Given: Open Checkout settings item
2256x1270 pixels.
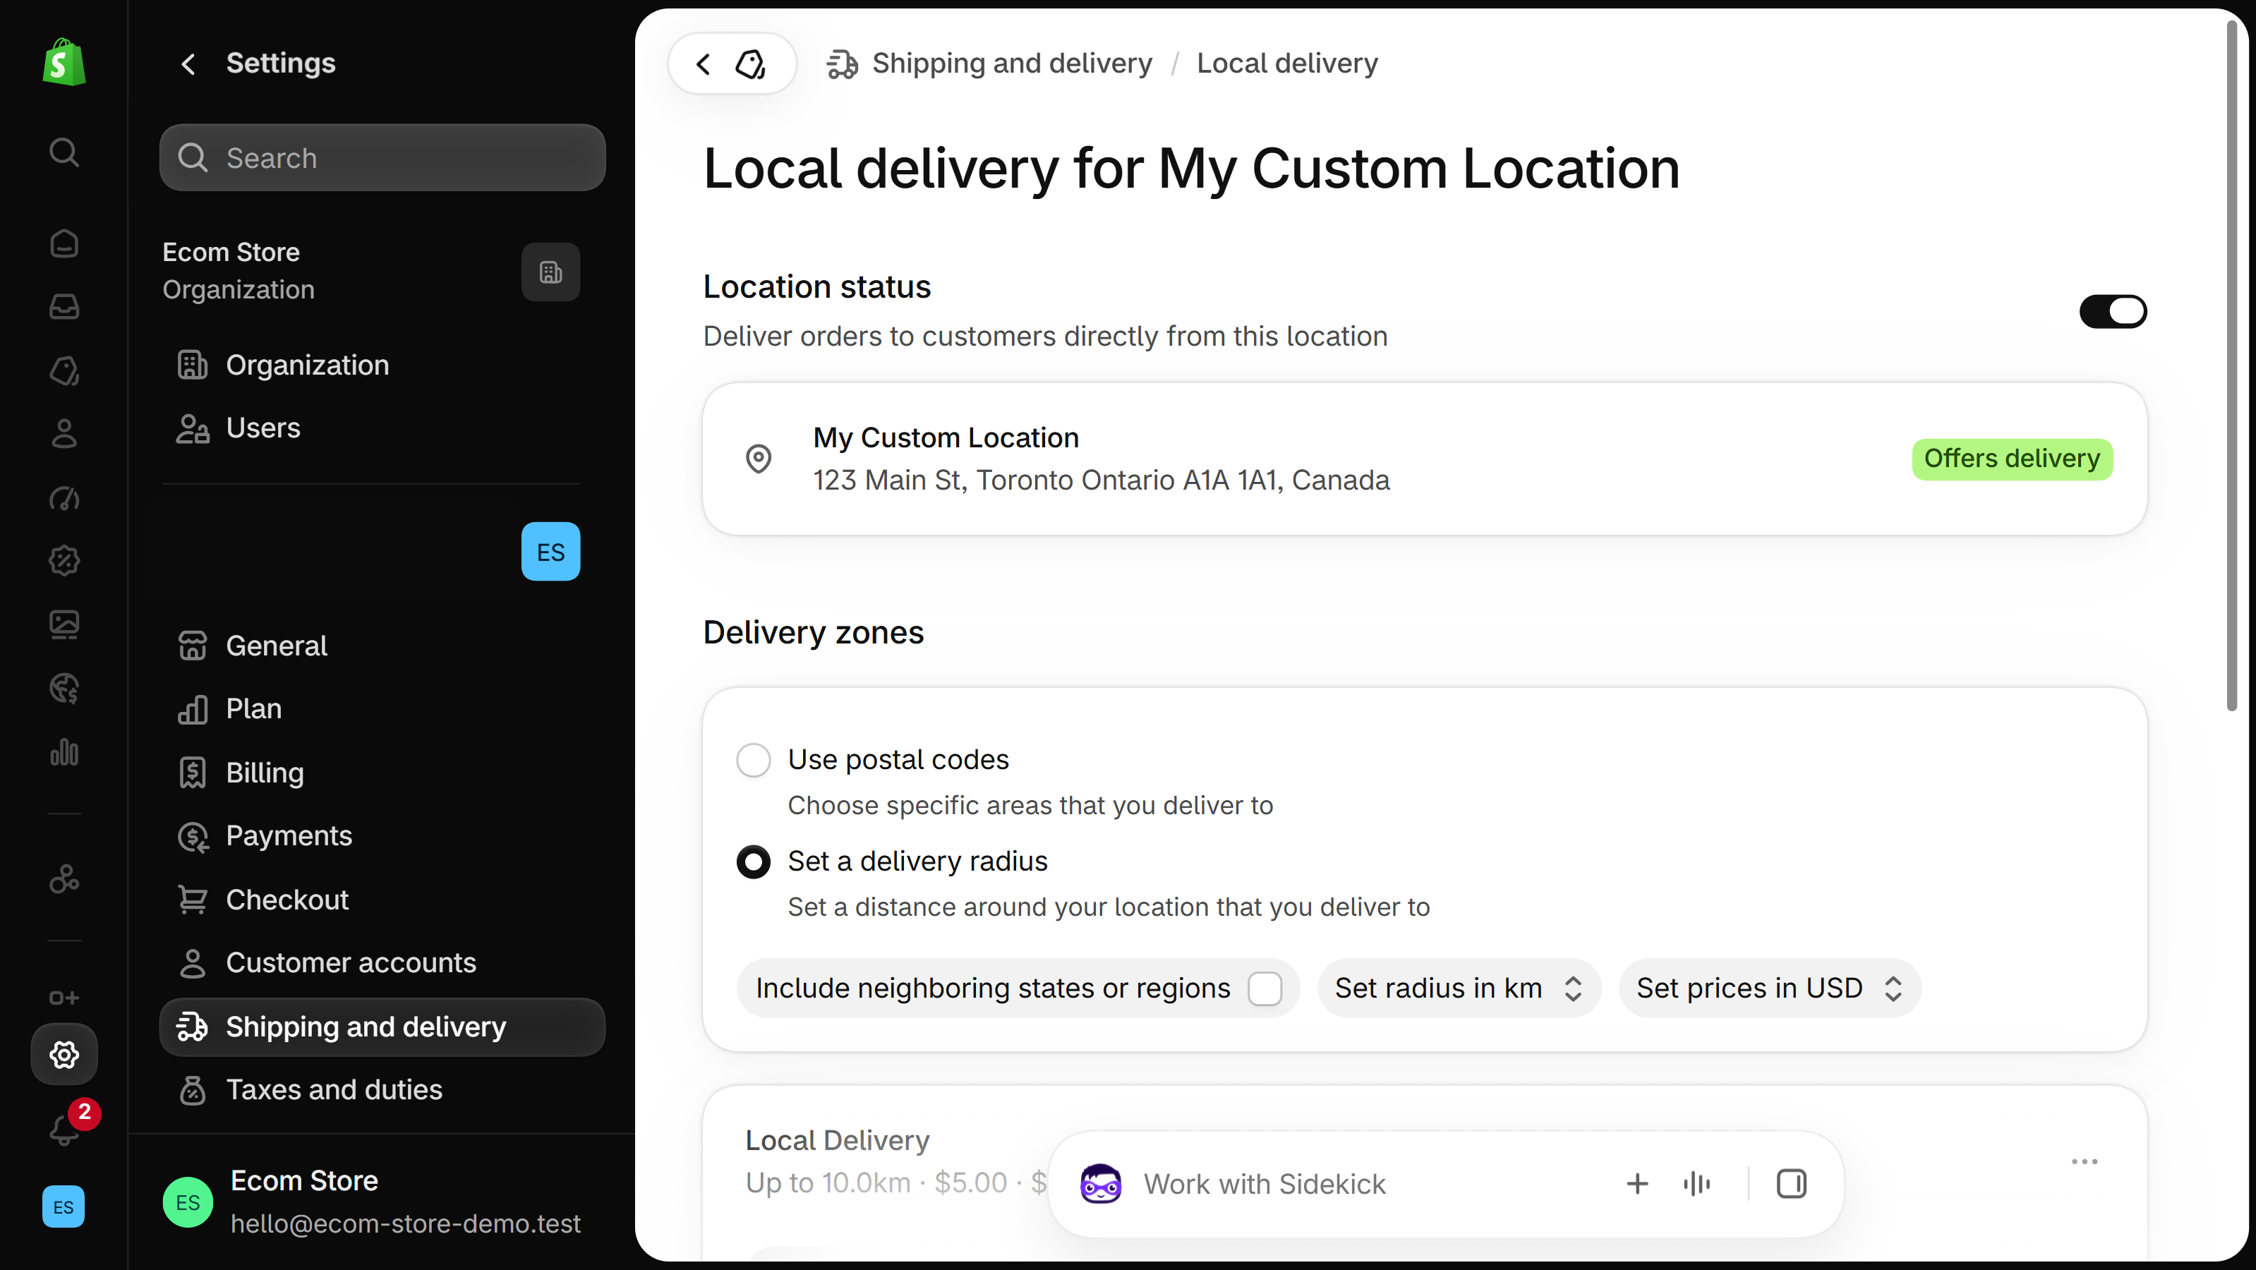Looking at the screenshot, I should 382,900.
